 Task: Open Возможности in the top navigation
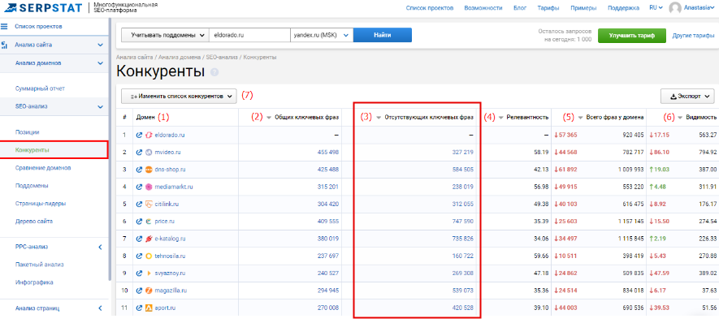[483, 8]
